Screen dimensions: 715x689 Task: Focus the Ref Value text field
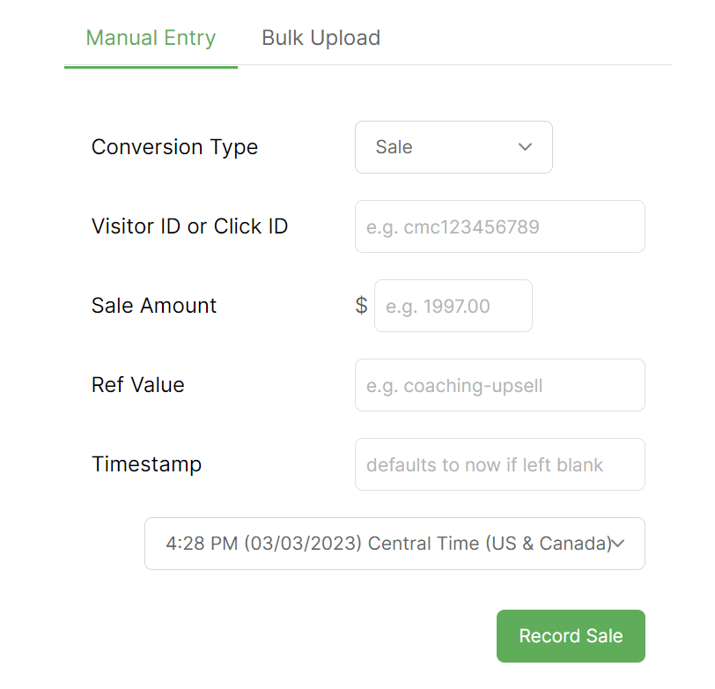coord(499,385)
